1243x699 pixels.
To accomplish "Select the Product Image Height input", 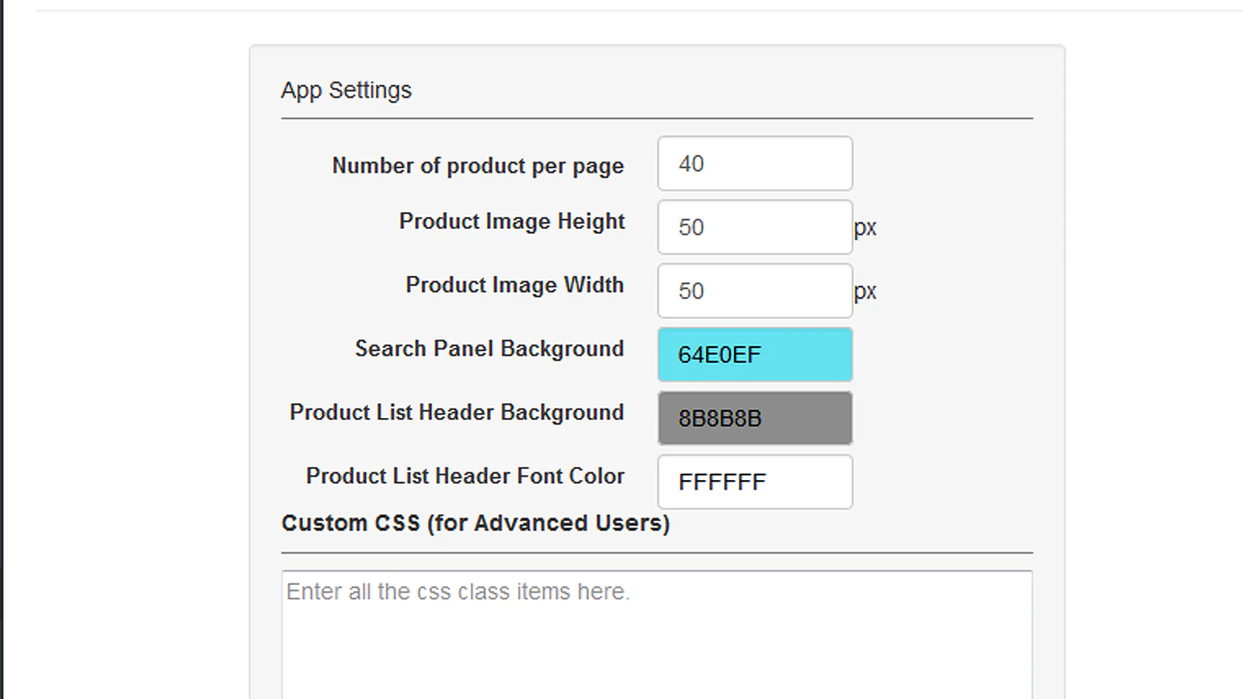I will pyautogui.click(x=754, y=227).
